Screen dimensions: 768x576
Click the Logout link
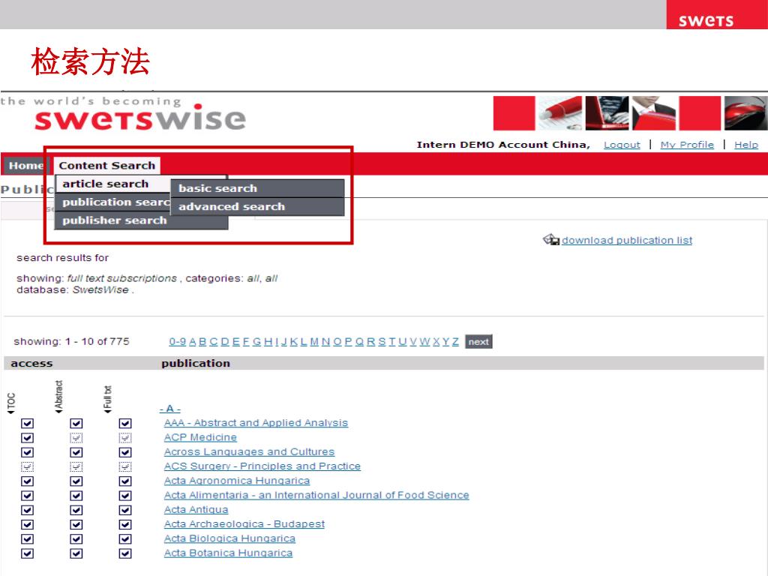[x=622, y=145]
